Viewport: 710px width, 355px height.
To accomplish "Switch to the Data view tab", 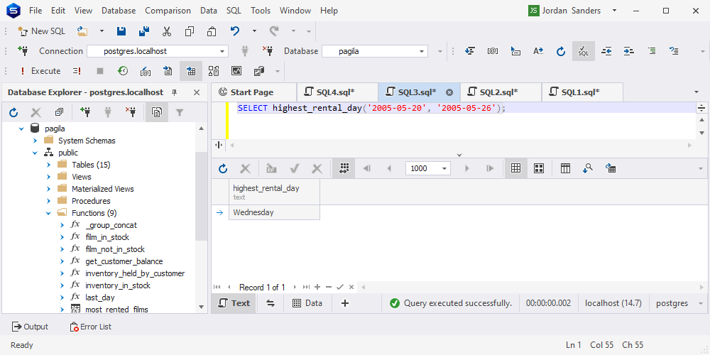I will (x=307, y=303).
